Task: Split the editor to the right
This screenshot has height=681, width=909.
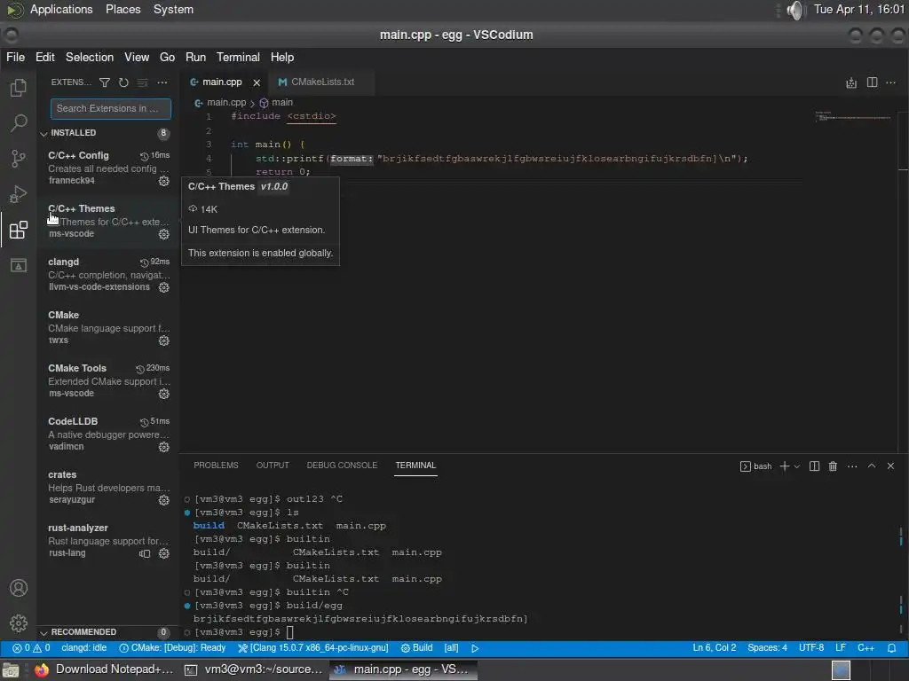Action: click(872, 82)
